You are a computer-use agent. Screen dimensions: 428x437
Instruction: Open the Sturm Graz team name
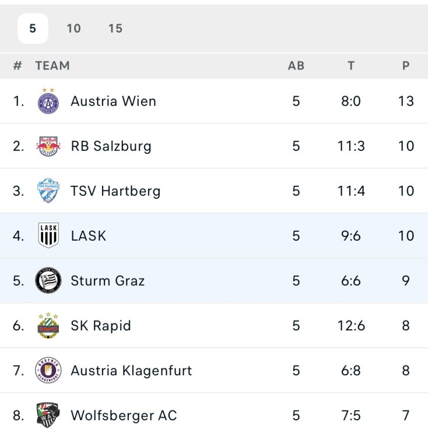107,281
